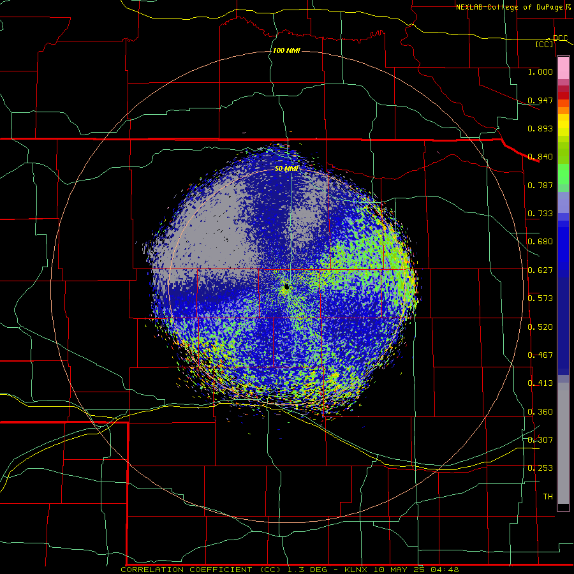Viewport: 574px width, 574px height.
Task: Select the 50 NMI range ring label
Action: tap(286, 168)
